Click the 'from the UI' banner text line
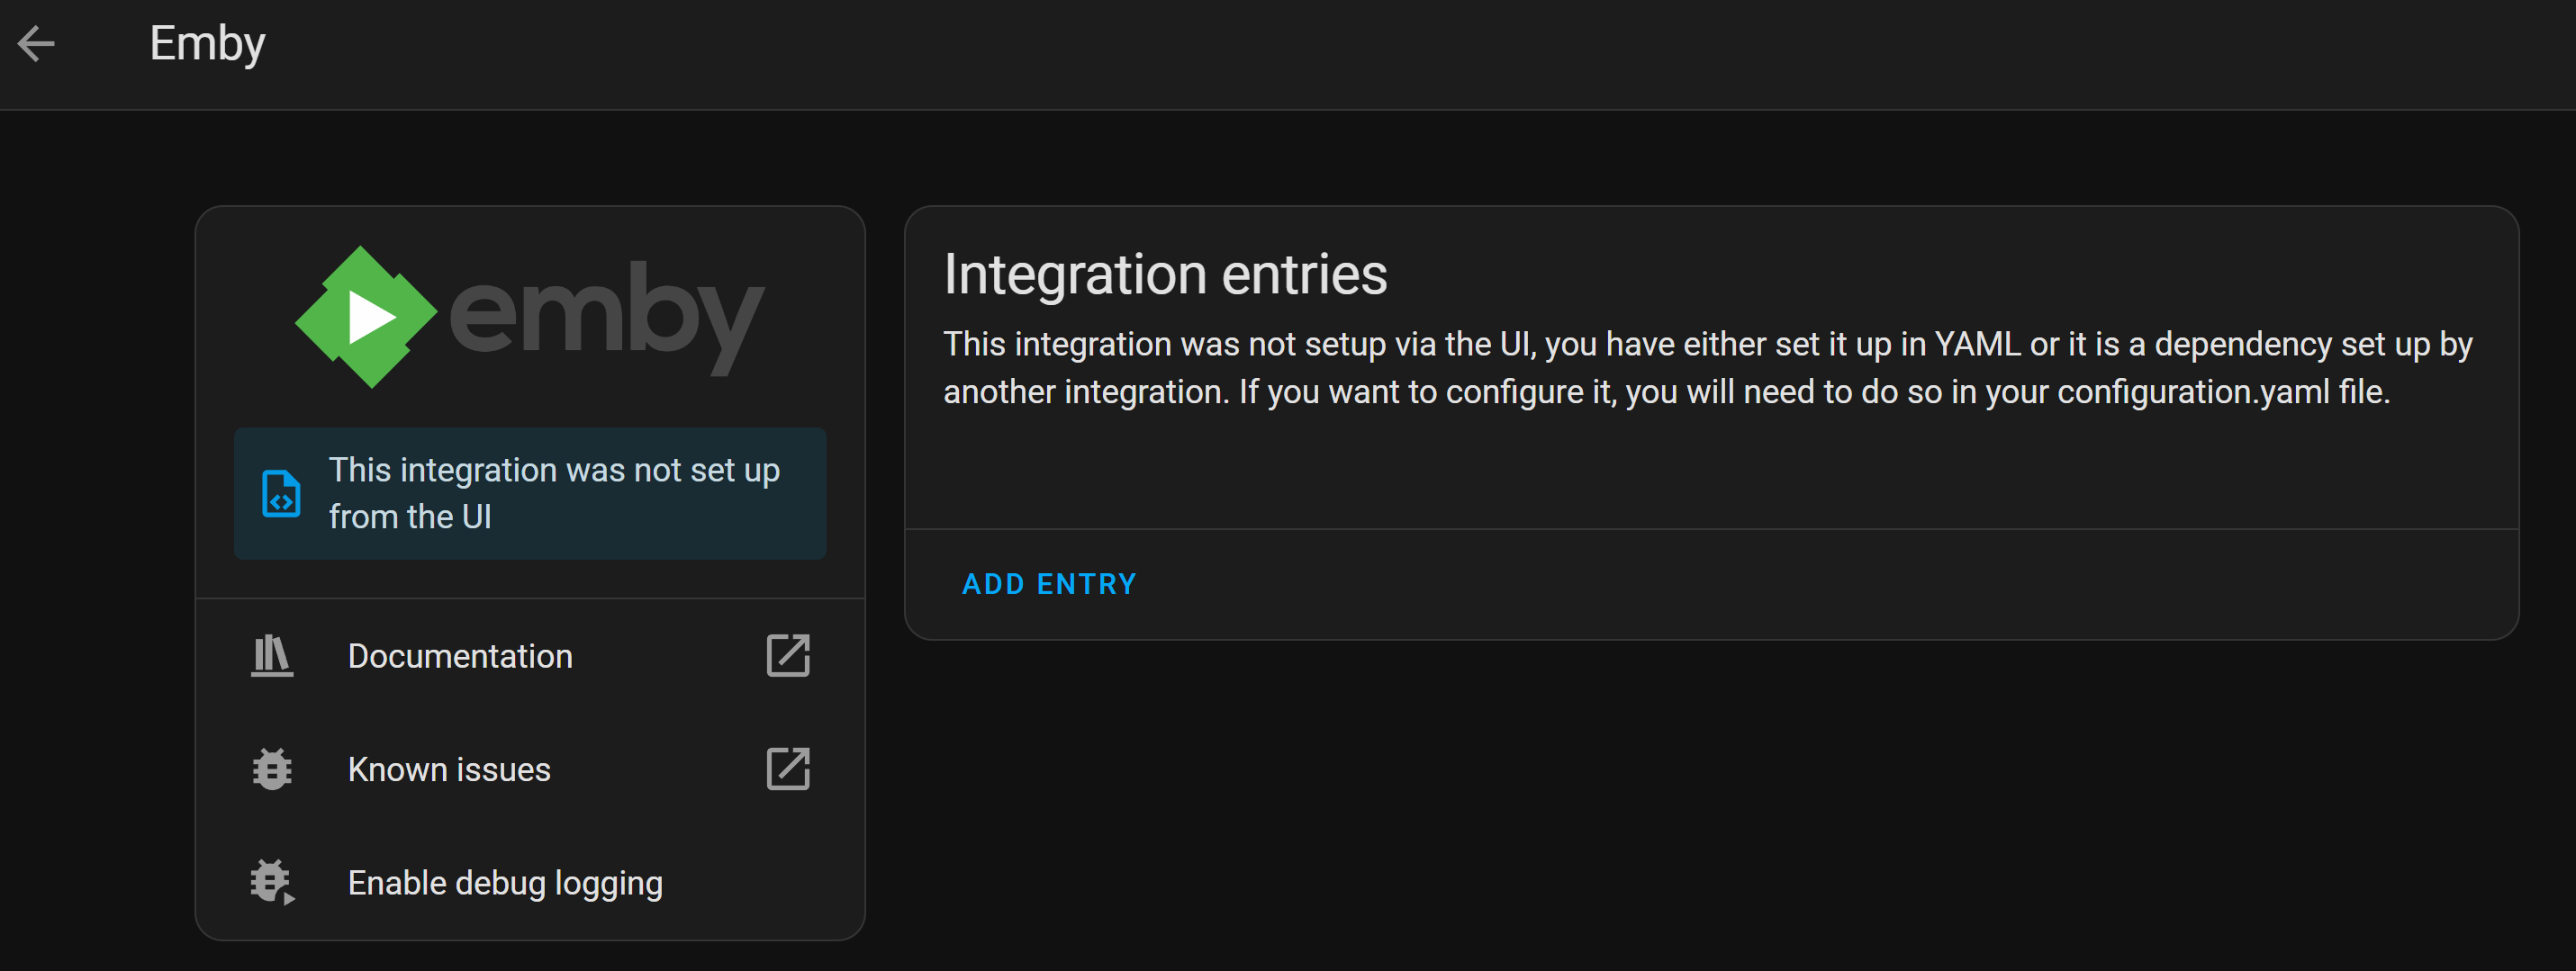2576x971 pixels. pos(410,517)
